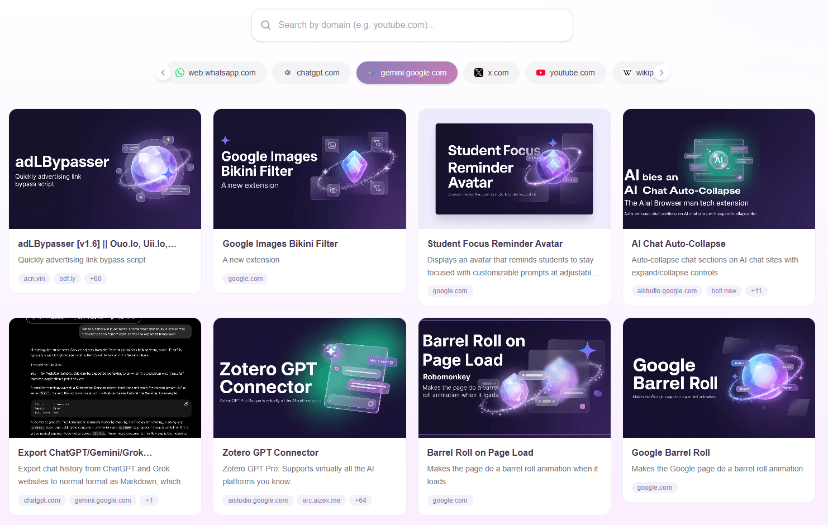Select the chatgpt.com domain chip

pos(312,73)
